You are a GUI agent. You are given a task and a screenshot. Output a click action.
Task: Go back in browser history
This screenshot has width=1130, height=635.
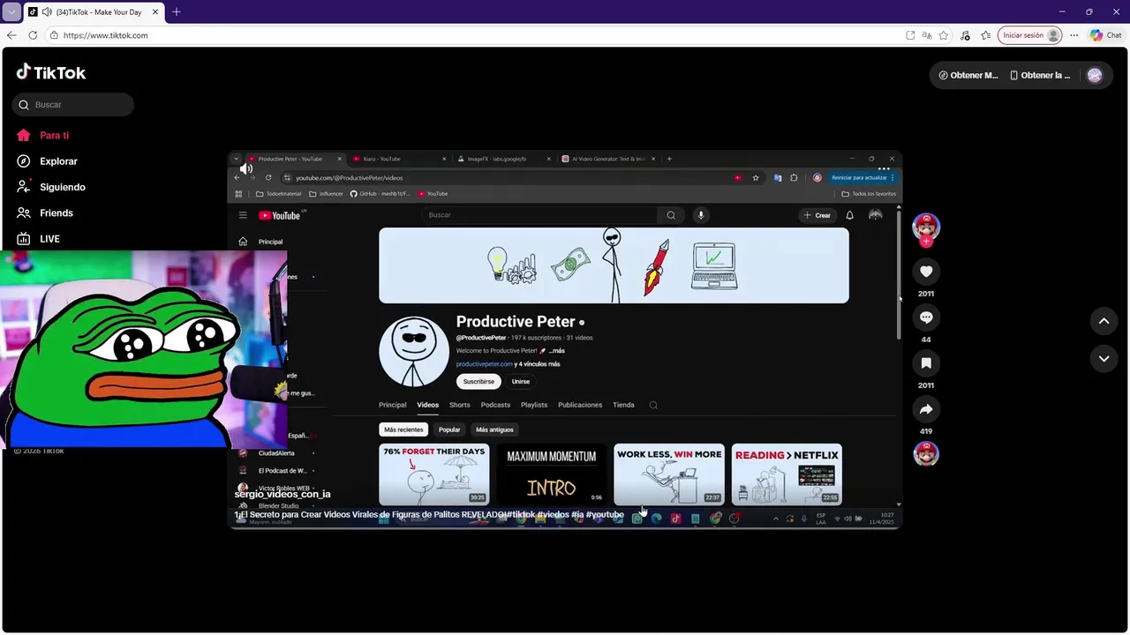click(x=11, y=35)
